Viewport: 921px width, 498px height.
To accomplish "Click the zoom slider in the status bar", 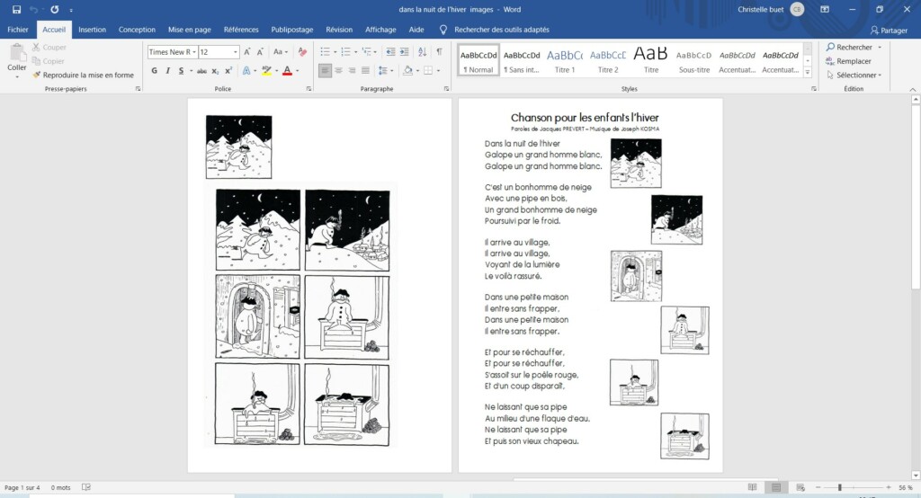I will click(839, 487).
